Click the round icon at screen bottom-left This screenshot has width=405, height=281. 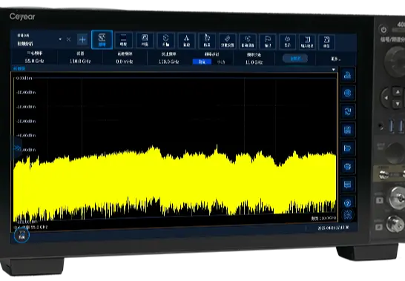click(22, 235)
